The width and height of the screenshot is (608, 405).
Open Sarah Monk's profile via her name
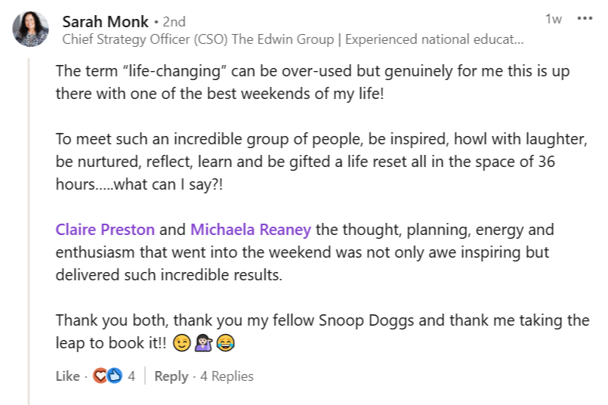pos(105,21)
